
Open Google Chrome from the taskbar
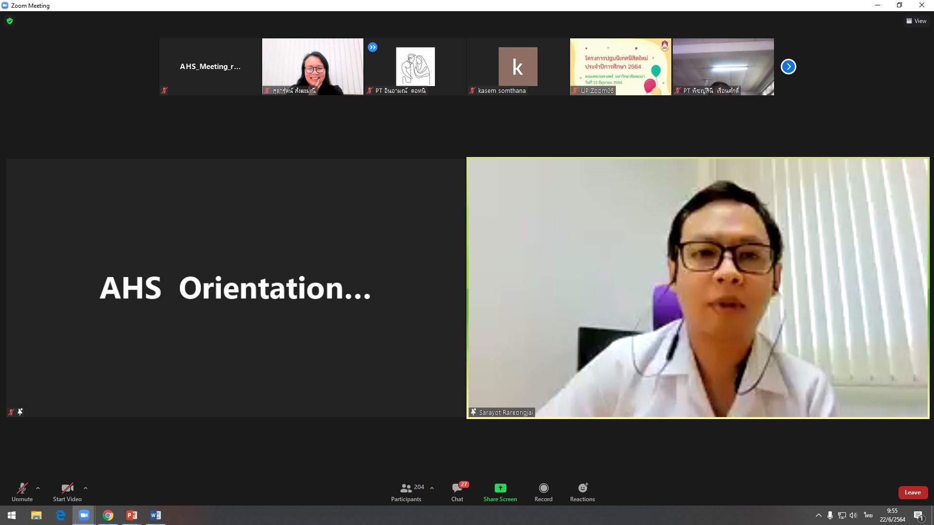click(x=108, y=515)
